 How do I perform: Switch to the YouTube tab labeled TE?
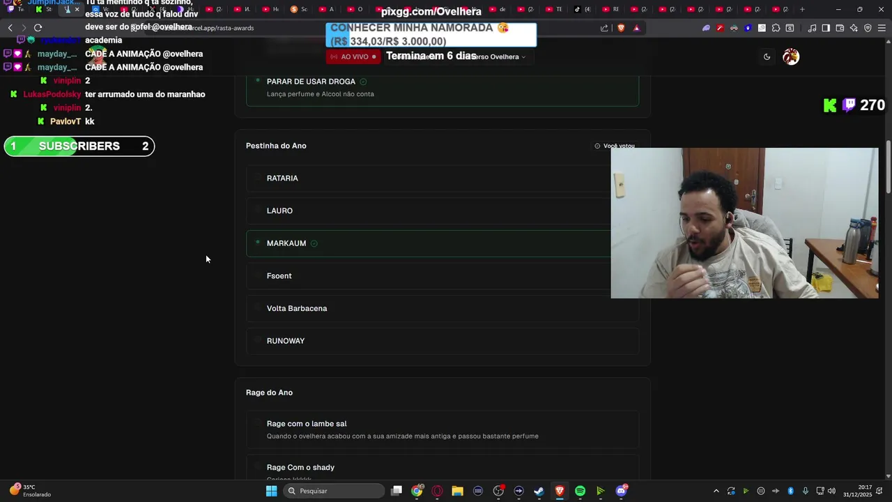tap(553, 9)
